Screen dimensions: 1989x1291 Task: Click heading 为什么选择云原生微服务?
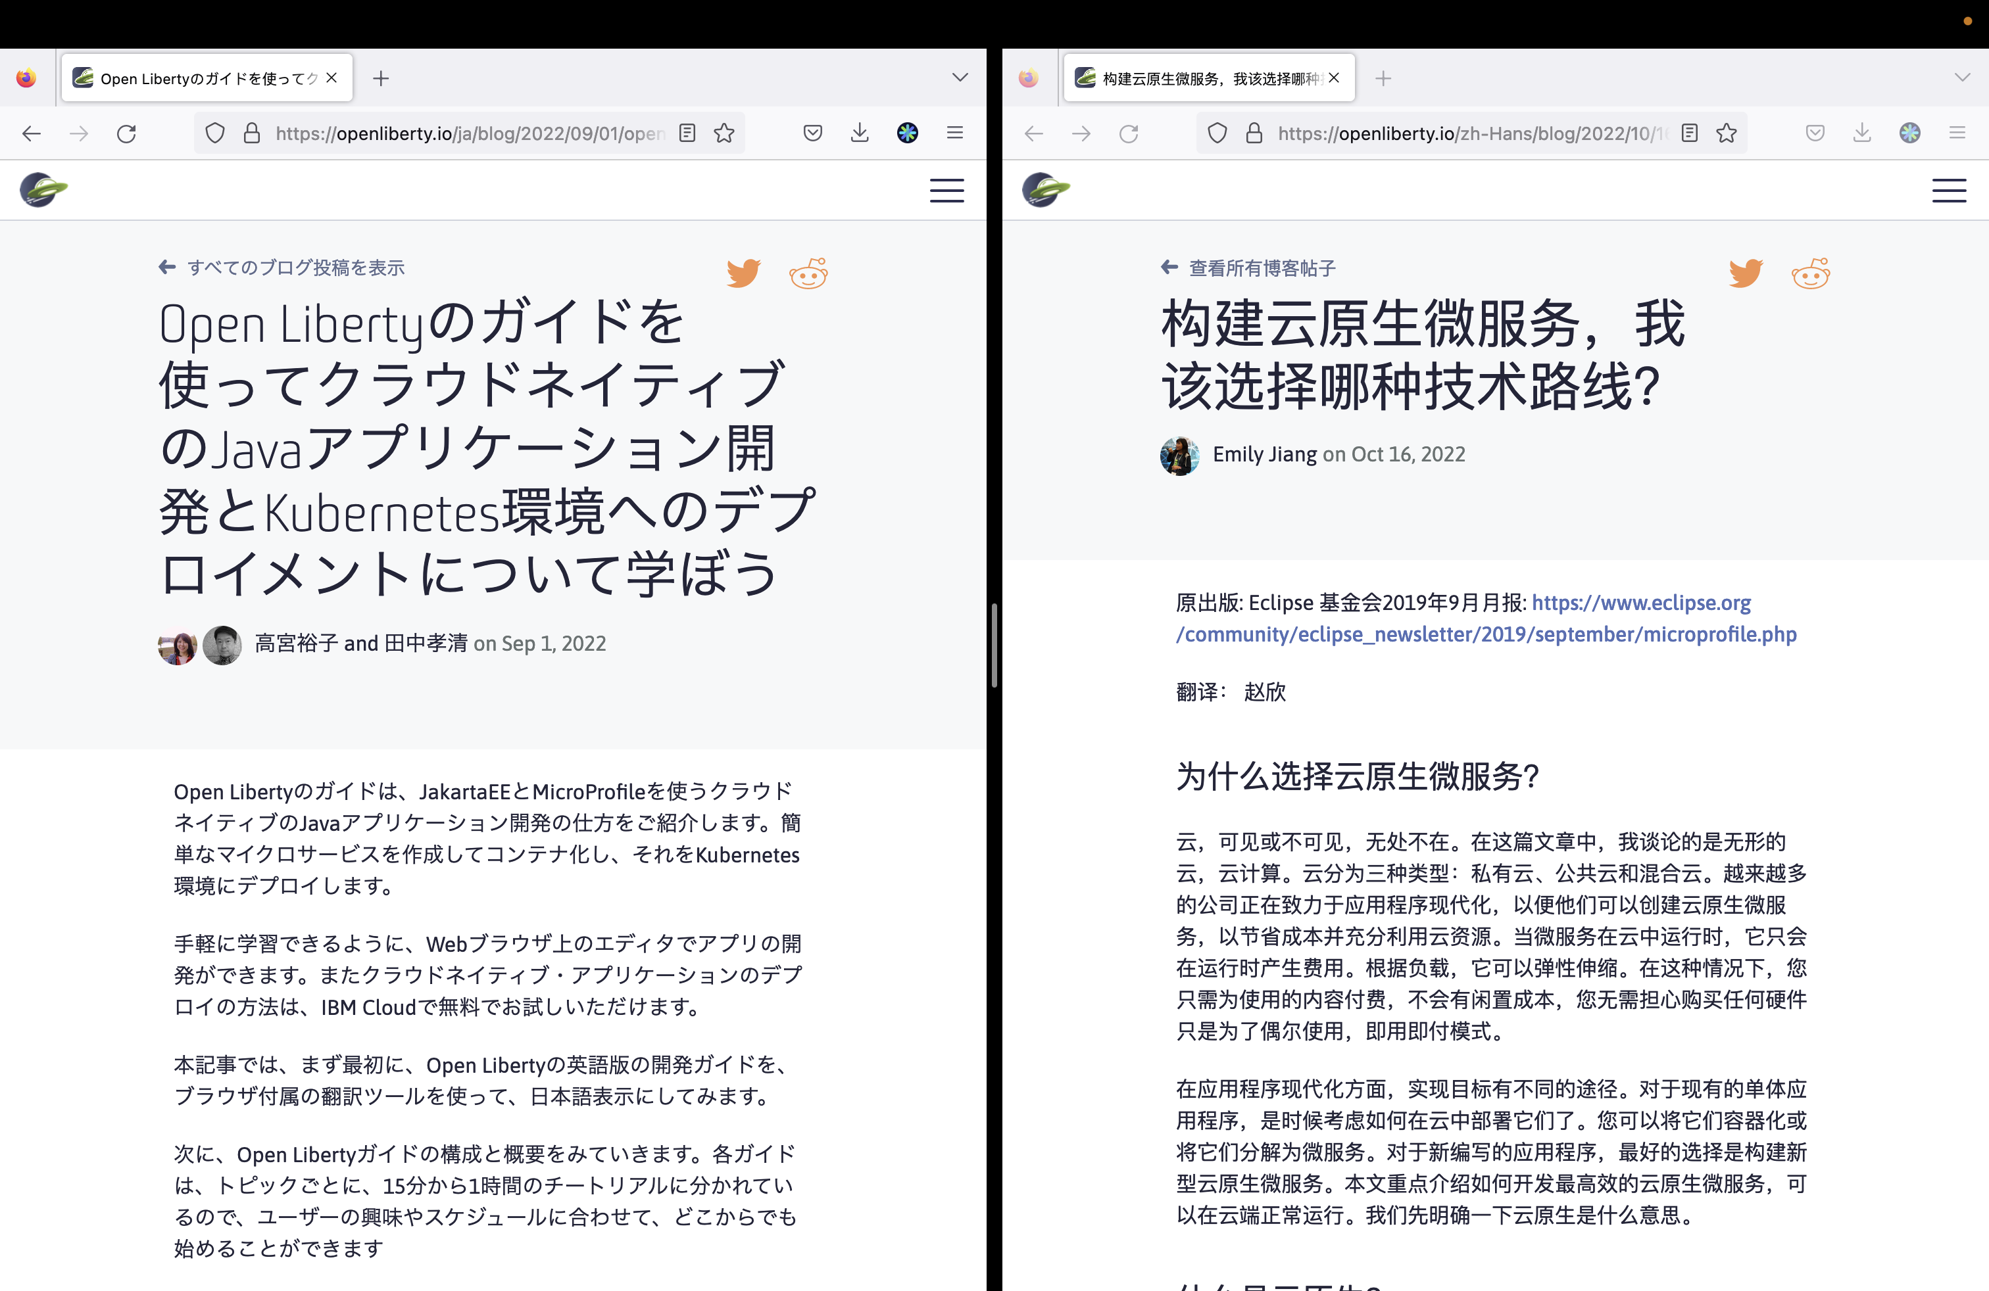pos(1357,776)
